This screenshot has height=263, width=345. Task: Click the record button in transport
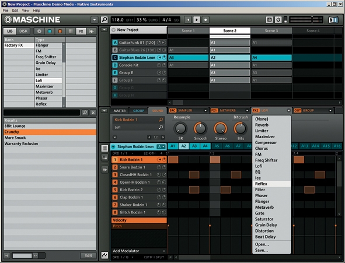coord(205,20)
